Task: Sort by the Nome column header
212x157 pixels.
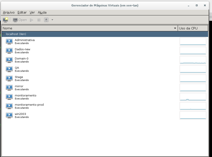Action: click(x=90, y=28)
